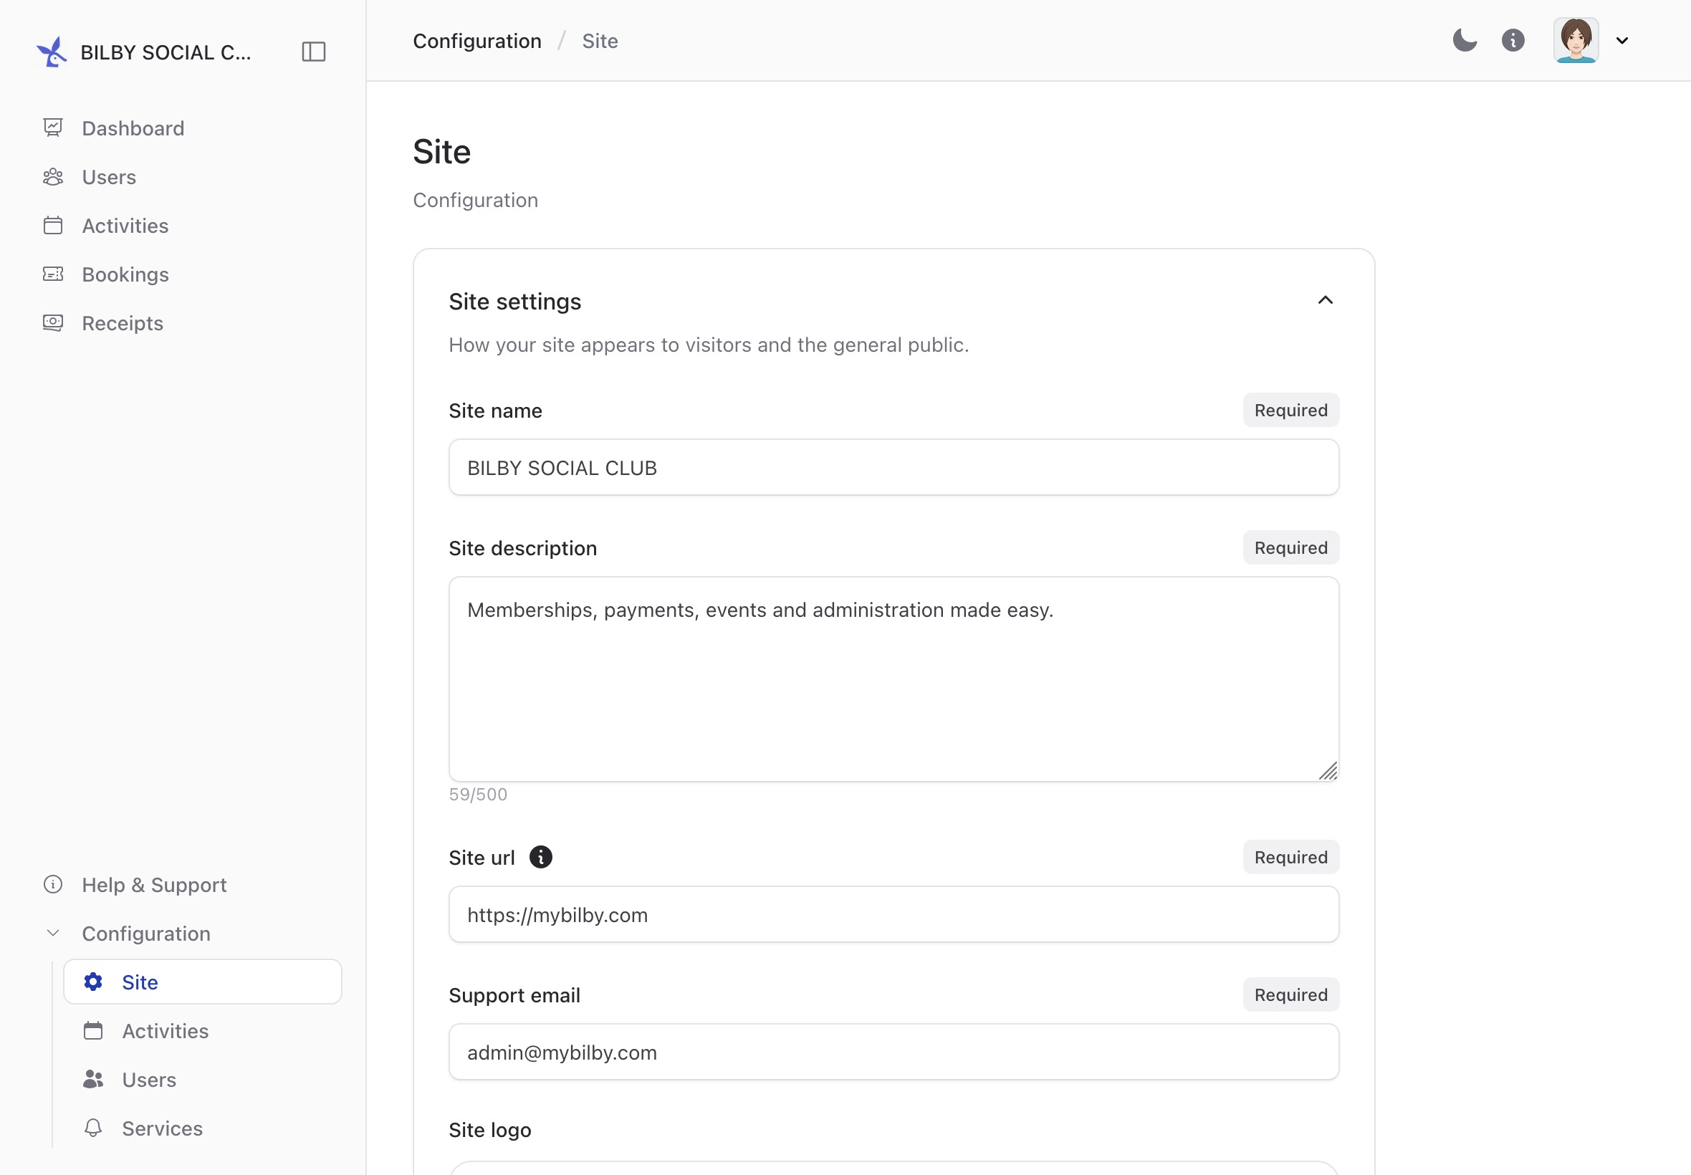The height and width of the screenshot is (1175, 1691).
Task: Click the Configuration breadcrumb link
Action: click(x=477, y=42)
